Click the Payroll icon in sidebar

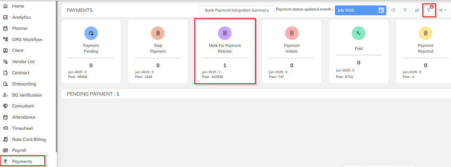click(x=5, y=150)
